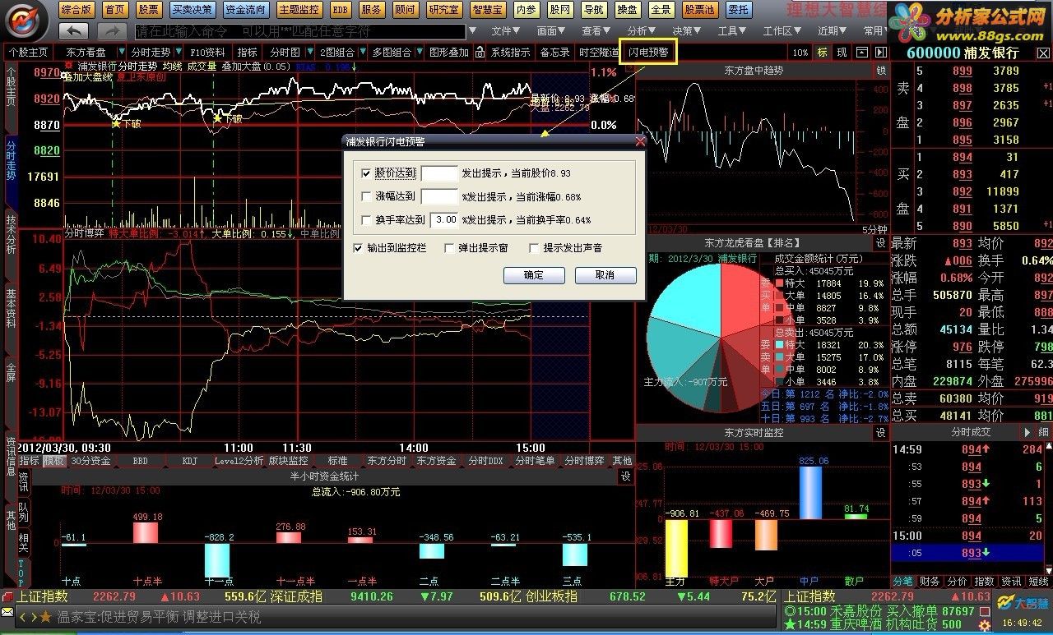Open 设 settings on 半小时资金统计 panel
This screenshot has height=635, width=1053.
[625, 476]
